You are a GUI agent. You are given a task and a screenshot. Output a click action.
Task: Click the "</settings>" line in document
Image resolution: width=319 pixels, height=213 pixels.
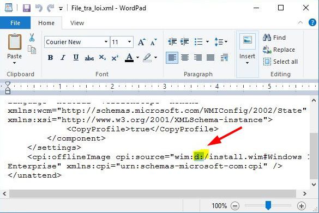click(x=55, y=148)
